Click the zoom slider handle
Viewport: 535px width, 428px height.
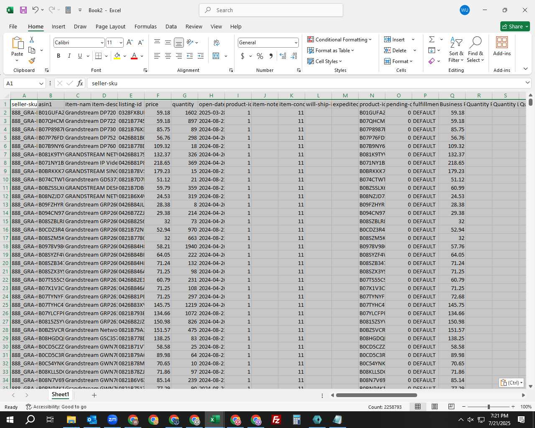pyautogui.click(x=489, y=407)
